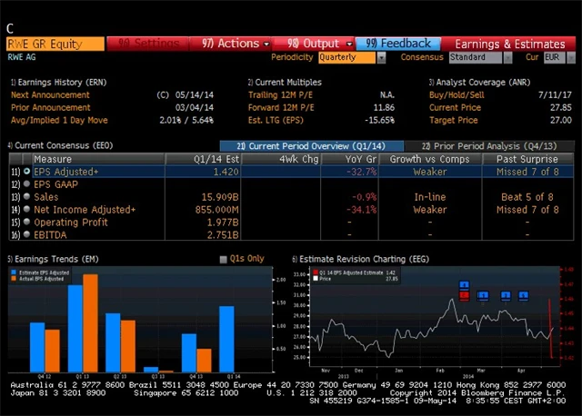The width and height of the screenshot is (582, 416).
Task: Click red Q1 14 EPS Adjusted Estimate legend swatch
Action: tap(316, 272)
